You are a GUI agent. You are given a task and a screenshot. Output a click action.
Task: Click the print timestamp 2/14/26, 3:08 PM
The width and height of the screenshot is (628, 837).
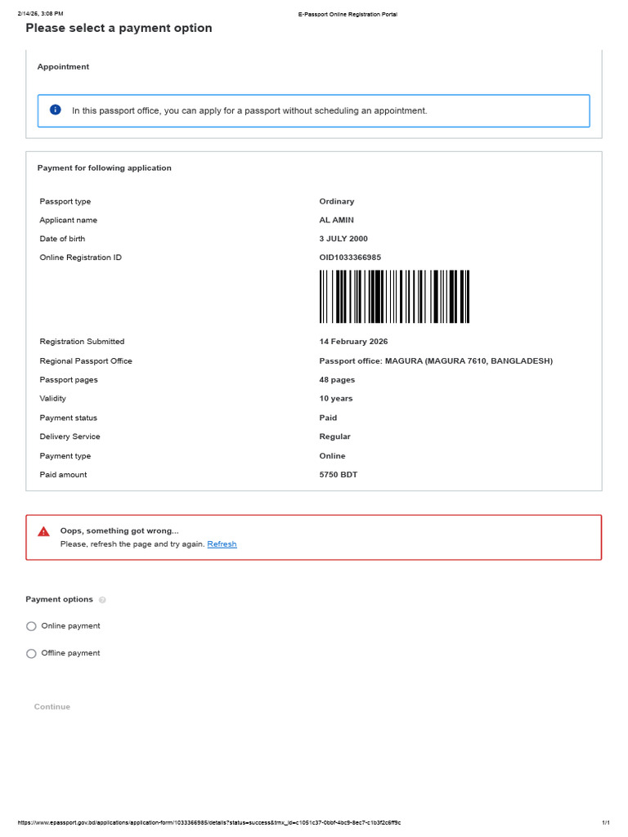pos(40,13)
